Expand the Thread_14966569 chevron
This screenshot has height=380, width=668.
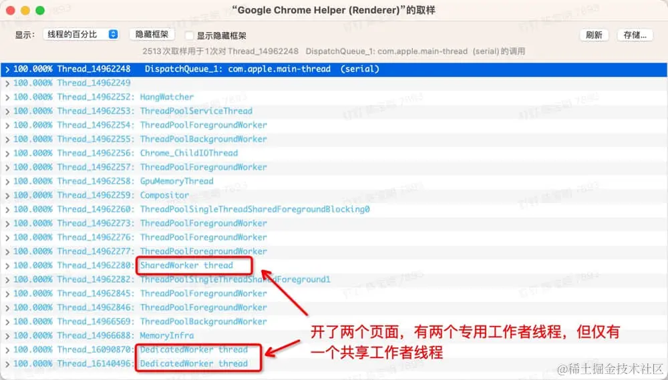(7, 323)
